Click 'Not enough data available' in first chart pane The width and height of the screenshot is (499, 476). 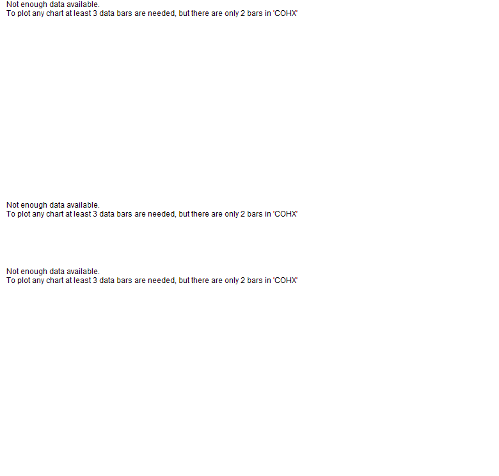tap(53, 4)
